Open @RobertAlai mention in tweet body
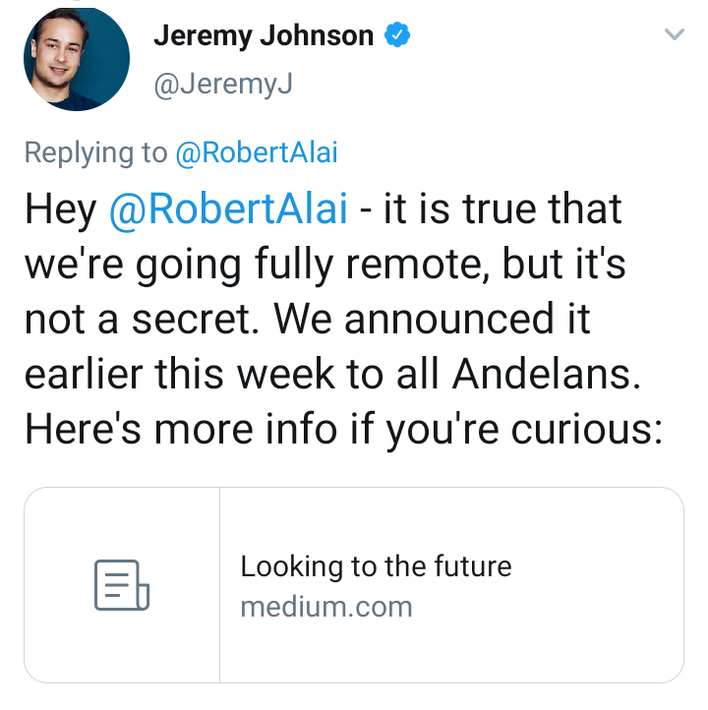Image resolution: width=708 pixels, height=710 pixels. tap(228, 208)
